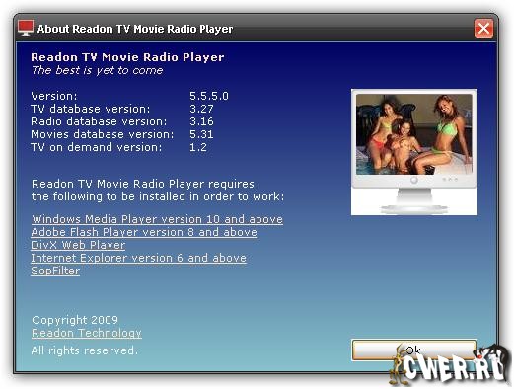Click the TV database version value 3.27
514x389 pixels.
pos(201,109)
